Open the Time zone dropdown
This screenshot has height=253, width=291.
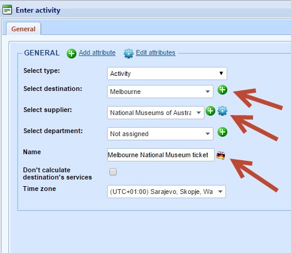167,192
